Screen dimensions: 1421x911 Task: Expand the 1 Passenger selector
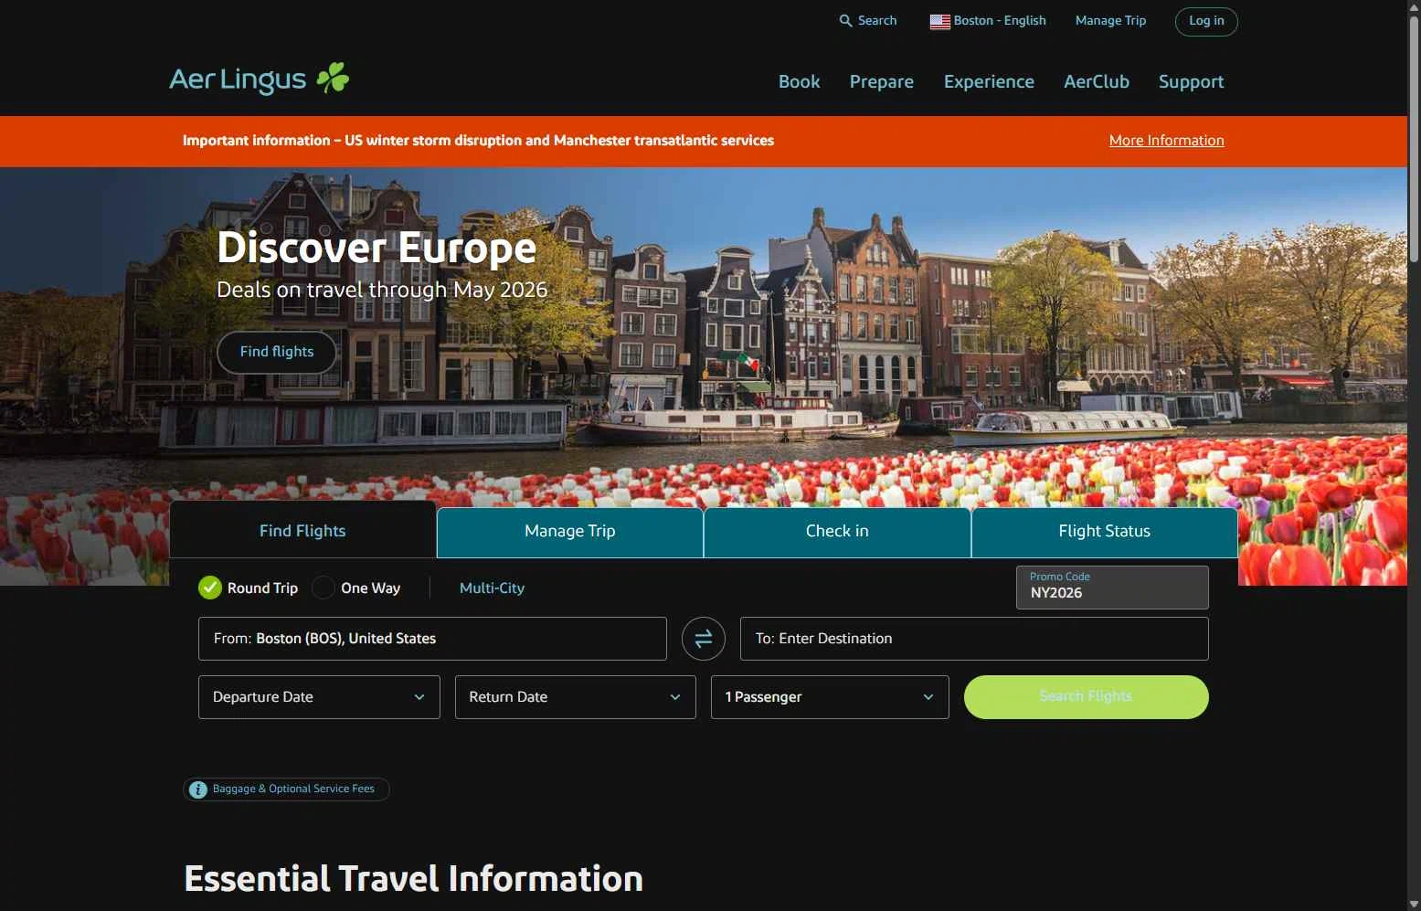point(830,697)
